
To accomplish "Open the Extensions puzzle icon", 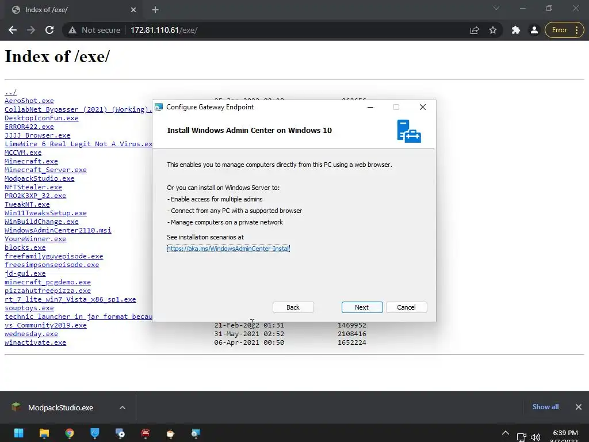I will click(x=516, y=30).
